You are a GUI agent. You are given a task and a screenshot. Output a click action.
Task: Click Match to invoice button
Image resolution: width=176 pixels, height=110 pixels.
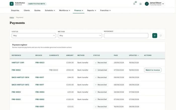coord(153,70)
